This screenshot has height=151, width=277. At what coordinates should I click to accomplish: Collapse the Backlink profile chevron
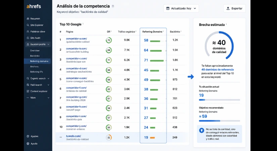(48, 44)
